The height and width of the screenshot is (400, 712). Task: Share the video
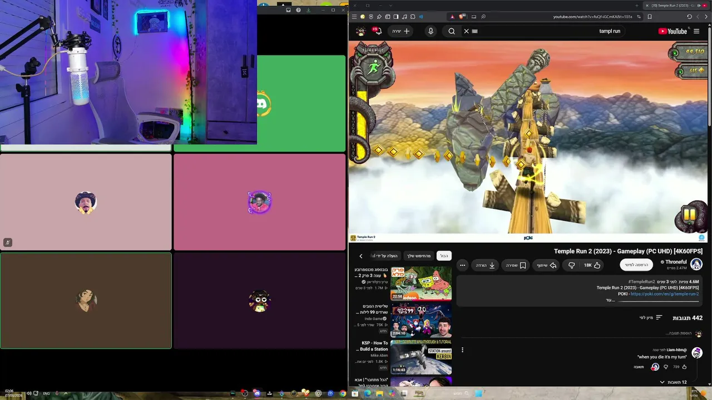(546, 266)
